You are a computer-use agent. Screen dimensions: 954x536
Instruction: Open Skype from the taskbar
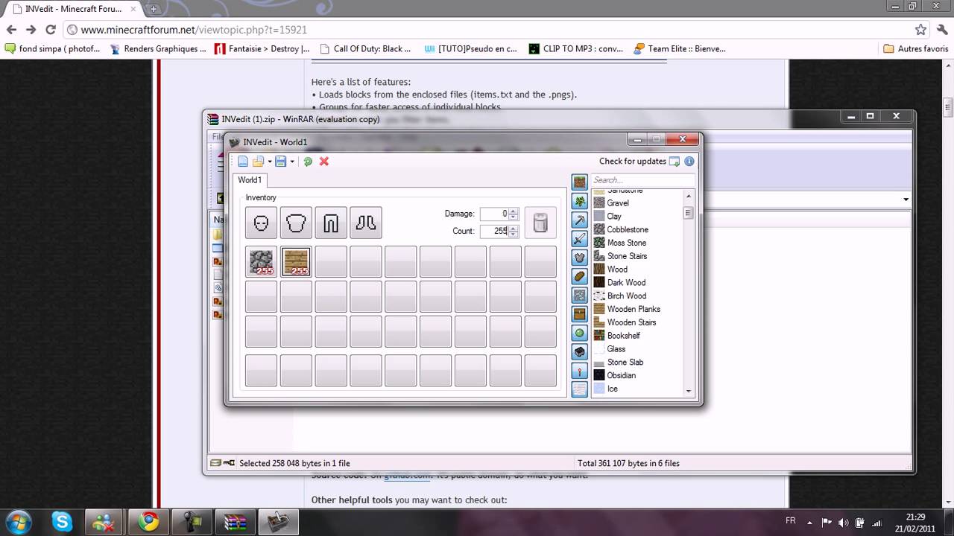(x=61, y=521)
